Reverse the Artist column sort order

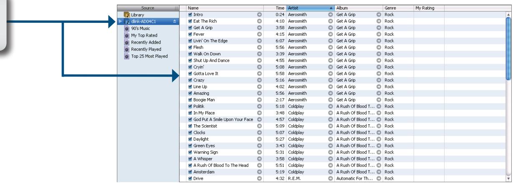click(310, 8)
